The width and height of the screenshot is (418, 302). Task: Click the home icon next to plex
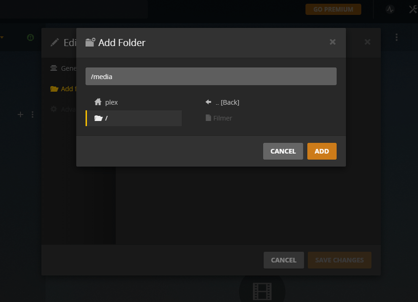point(98,102)
